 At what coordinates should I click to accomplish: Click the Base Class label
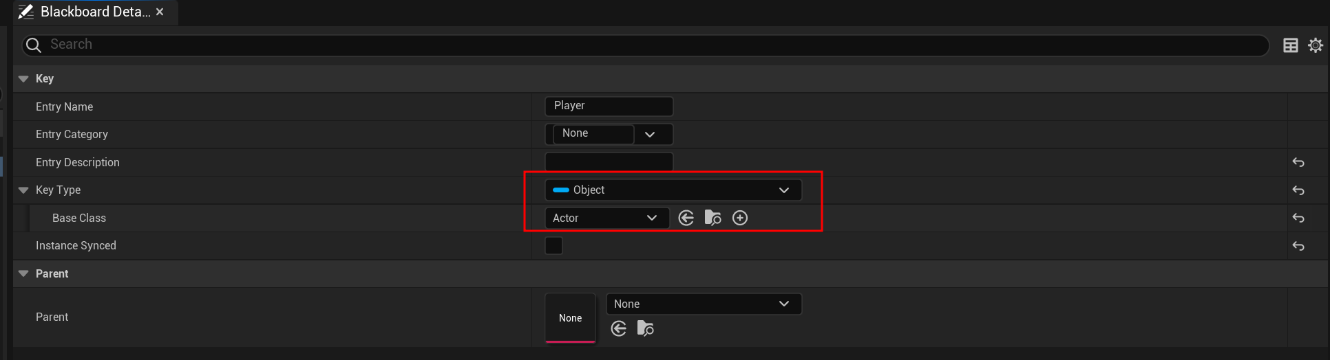[x=79, y=218]
